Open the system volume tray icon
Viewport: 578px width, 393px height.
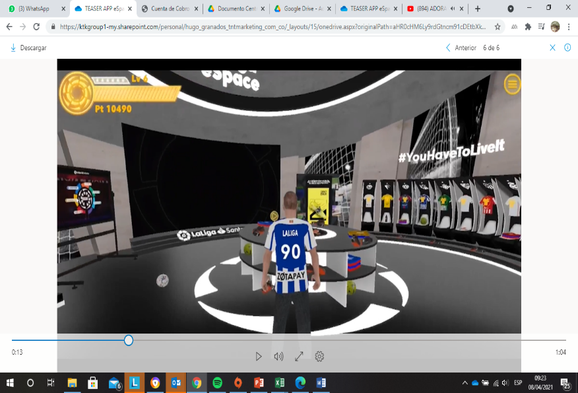[x=505, y=382]
